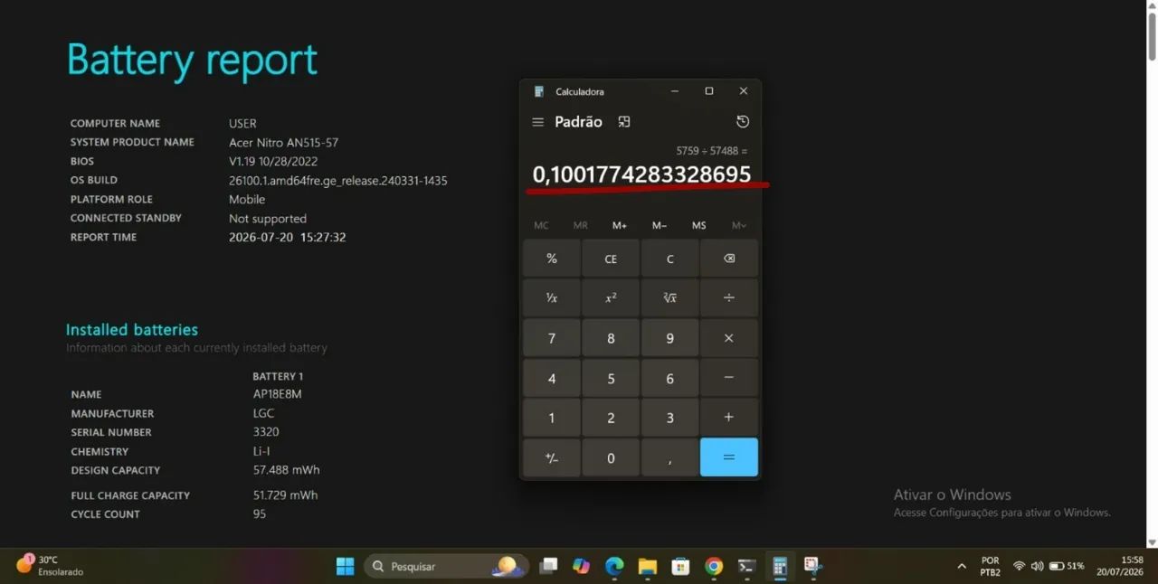Click the Calculator taskbar icon
The height and width of the screenshot is (584, 1158).
[x=780, y=566]
